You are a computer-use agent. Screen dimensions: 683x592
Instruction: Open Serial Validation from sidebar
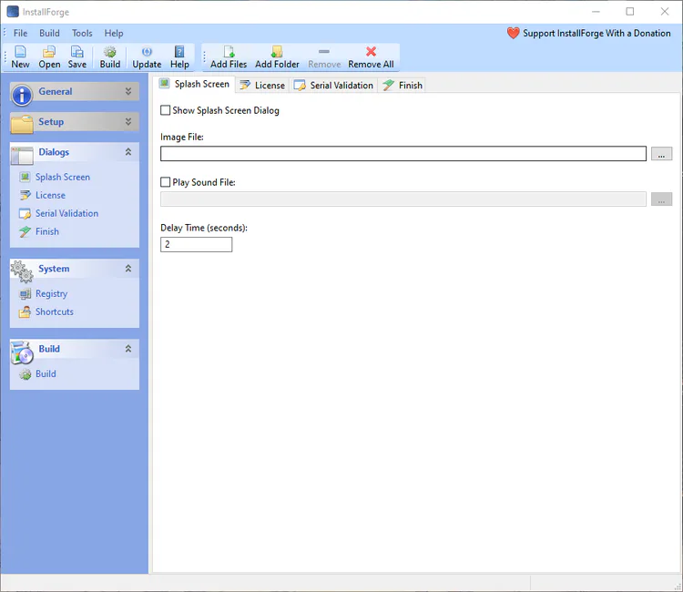point(66,213)
